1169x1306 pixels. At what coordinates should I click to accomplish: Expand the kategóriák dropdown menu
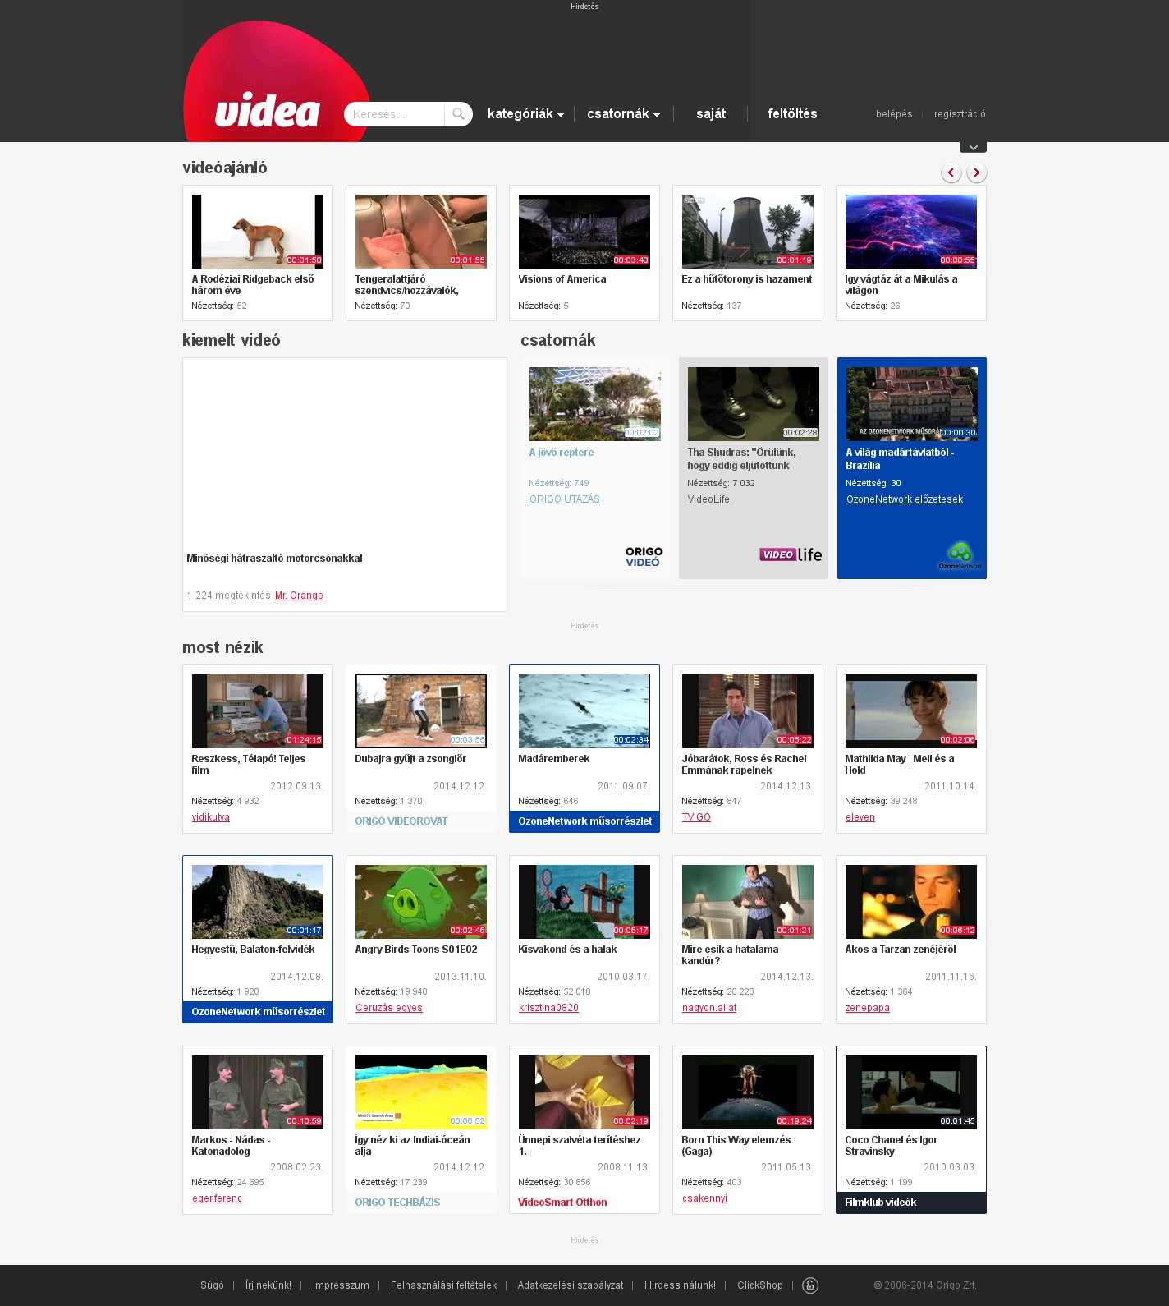point(525,114)
